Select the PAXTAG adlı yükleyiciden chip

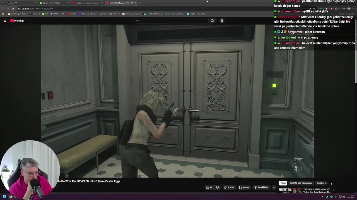(301, 183)
